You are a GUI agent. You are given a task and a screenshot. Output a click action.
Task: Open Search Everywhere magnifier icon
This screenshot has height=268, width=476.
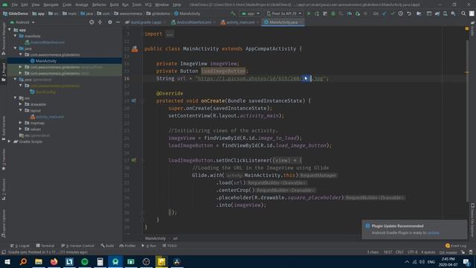pos(463,13)
